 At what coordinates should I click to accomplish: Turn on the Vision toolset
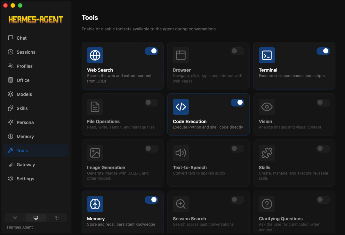coord(323,102)
